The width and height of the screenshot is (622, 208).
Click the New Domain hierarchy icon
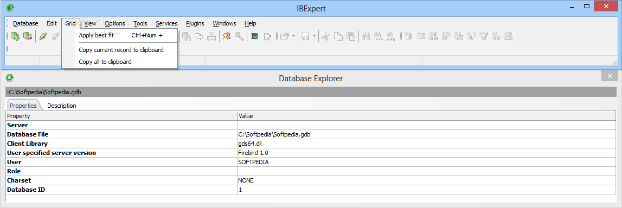pyautogui.click(x=434, y=36)
